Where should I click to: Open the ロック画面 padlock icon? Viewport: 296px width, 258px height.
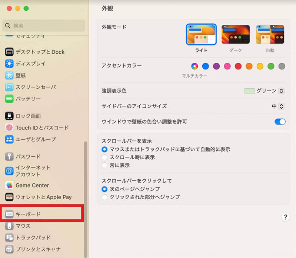(9, 116)
